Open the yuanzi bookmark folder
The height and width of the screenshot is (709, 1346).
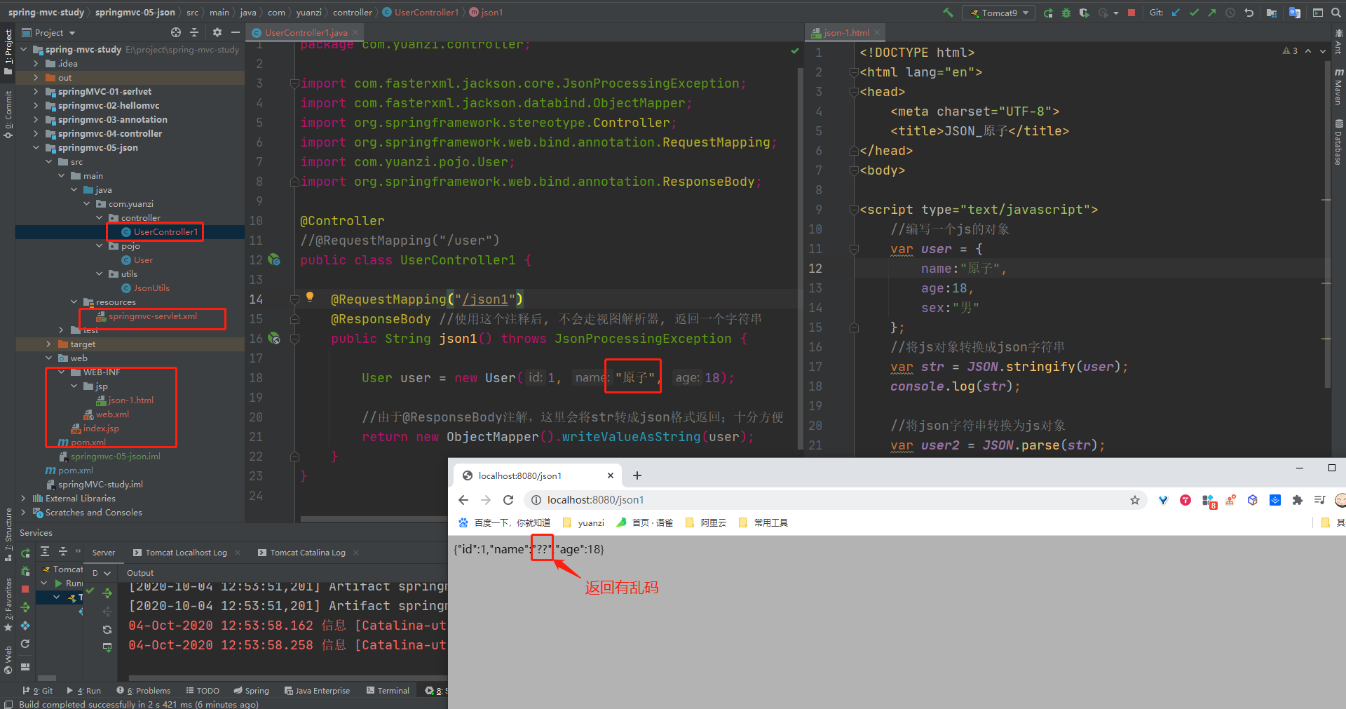point(583,522)
